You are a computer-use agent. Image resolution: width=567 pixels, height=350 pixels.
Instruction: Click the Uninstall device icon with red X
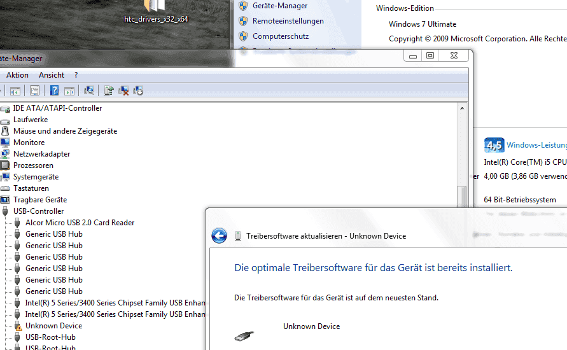[x=123, y=91]
